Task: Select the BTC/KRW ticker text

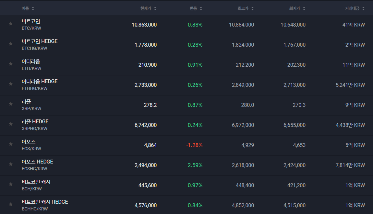Action: point(31,28)
